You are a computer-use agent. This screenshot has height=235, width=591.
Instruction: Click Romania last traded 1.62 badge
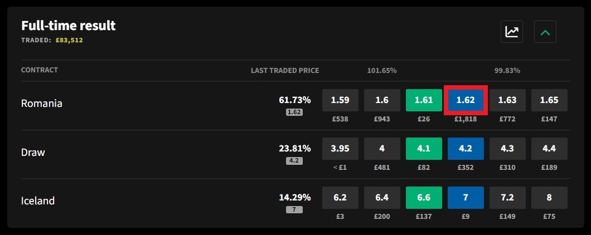tap(294, 112)
